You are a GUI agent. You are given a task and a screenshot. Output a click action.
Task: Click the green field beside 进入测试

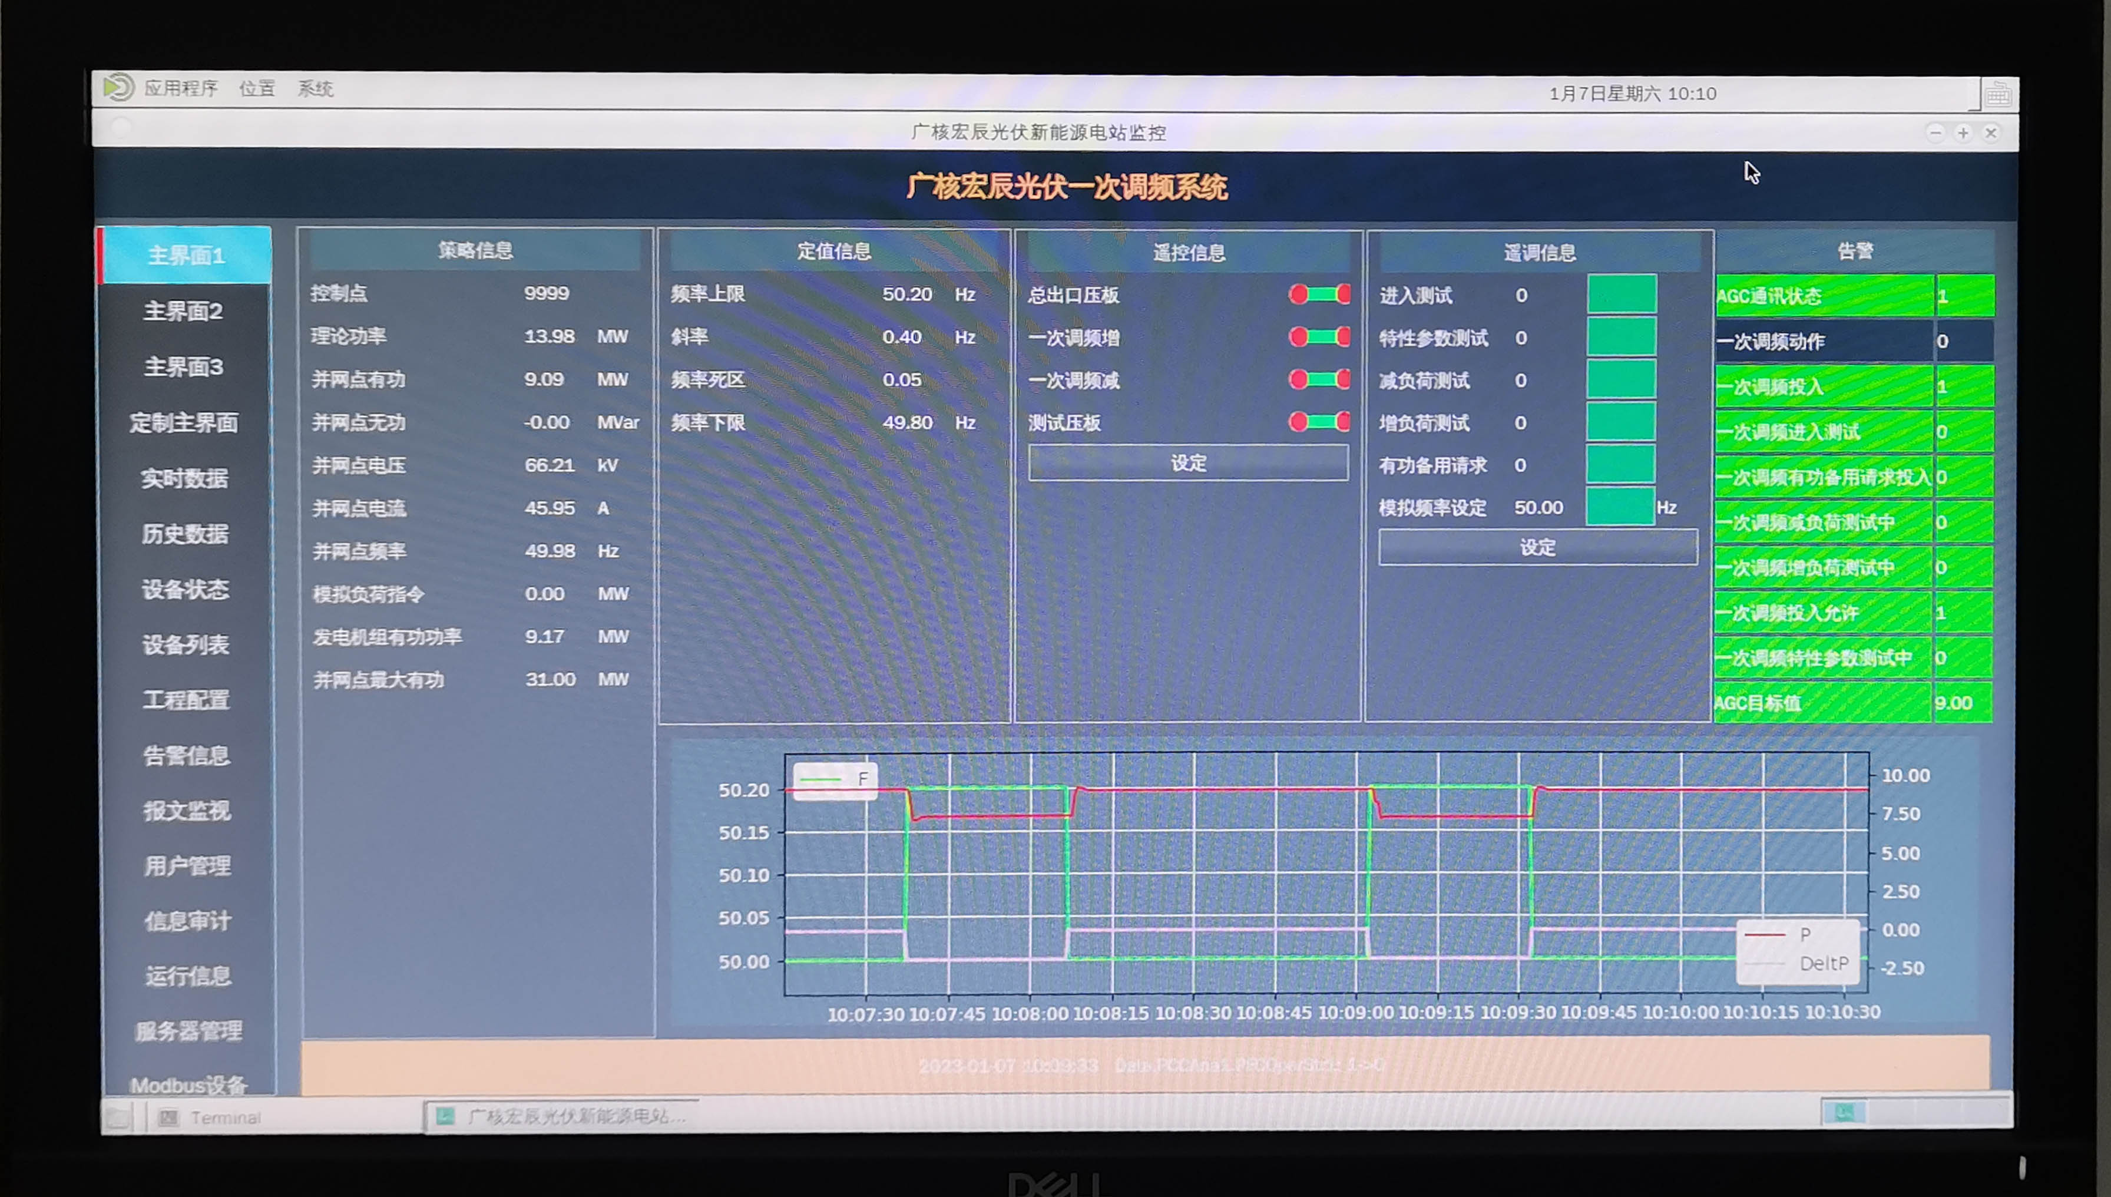coord(1621,295)
